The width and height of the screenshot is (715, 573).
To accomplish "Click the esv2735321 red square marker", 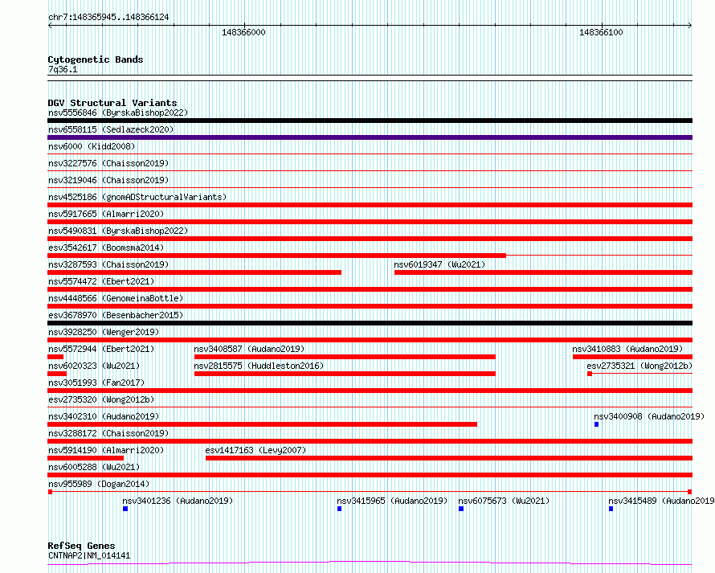I will click(x=590, y=374).
